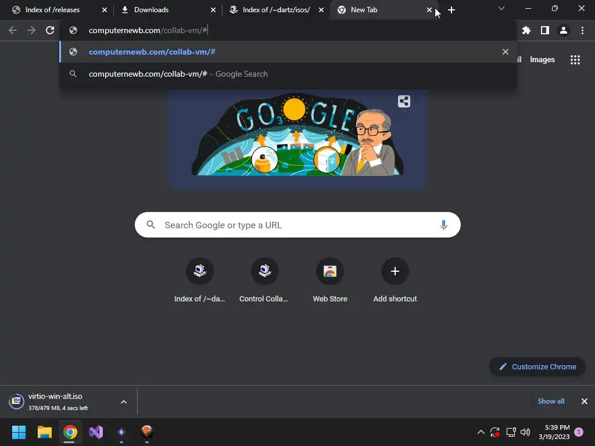Open a new tab with plus button

(451, 10)
